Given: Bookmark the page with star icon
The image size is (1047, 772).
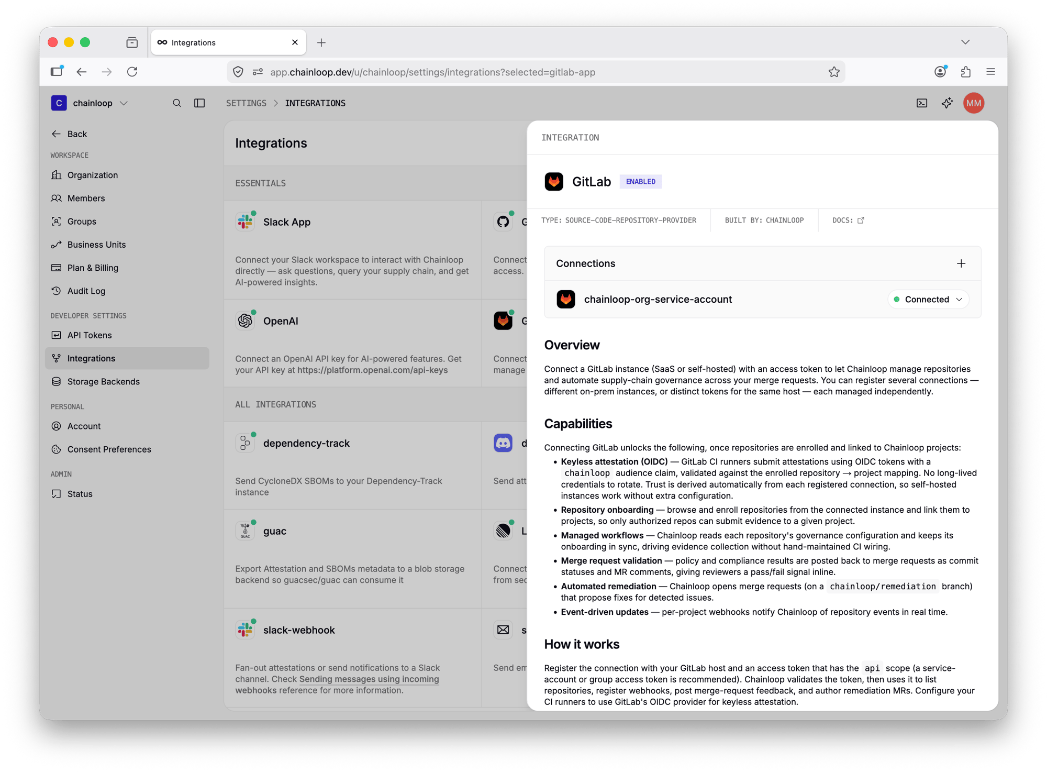Looking at the screenshot, I should pyautogui.click(x=834, y=72).
